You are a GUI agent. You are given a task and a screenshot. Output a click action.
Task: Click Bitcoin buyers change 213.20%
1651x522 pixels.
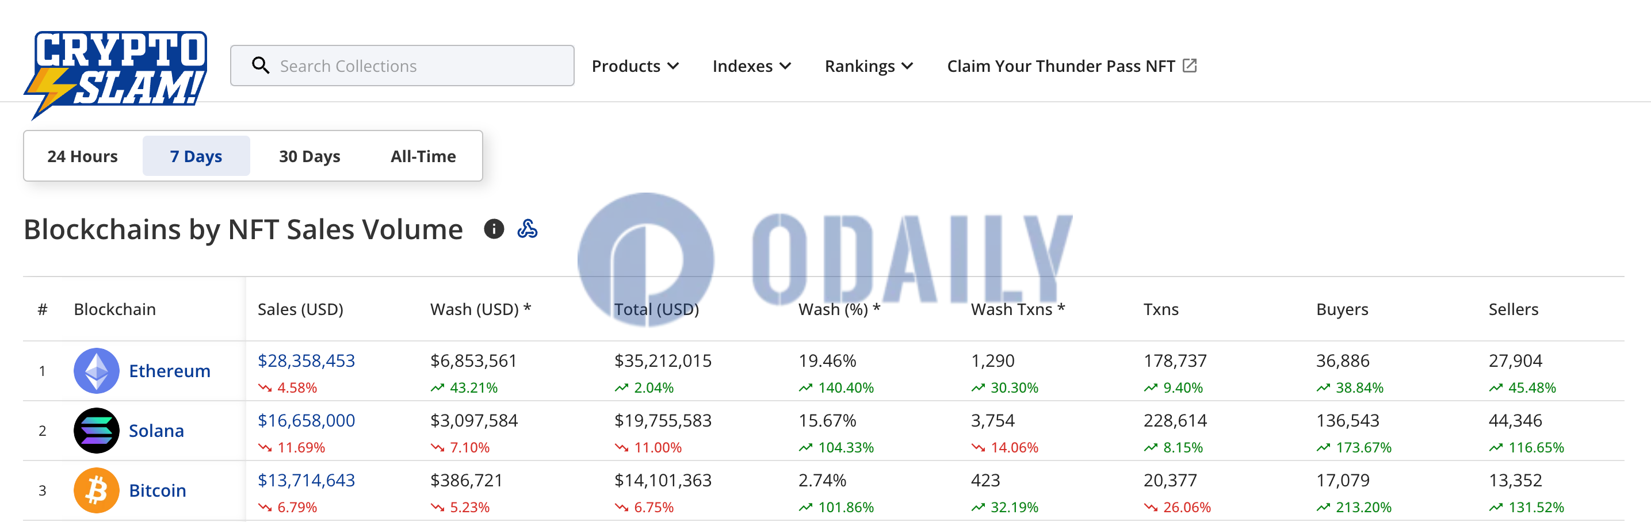(x=1354, y=506)
